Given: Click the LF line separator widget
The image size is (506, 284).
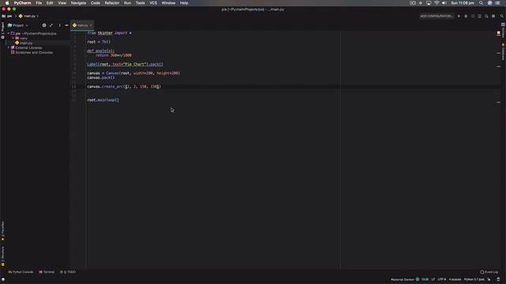Looking at the screenshot, I should coord(433,279).
